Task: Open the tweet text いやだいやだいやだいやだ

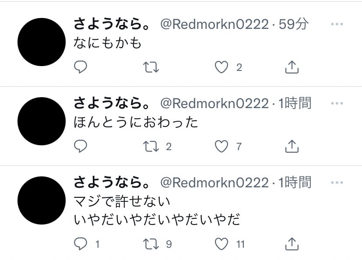Action: tap(157, 219)
